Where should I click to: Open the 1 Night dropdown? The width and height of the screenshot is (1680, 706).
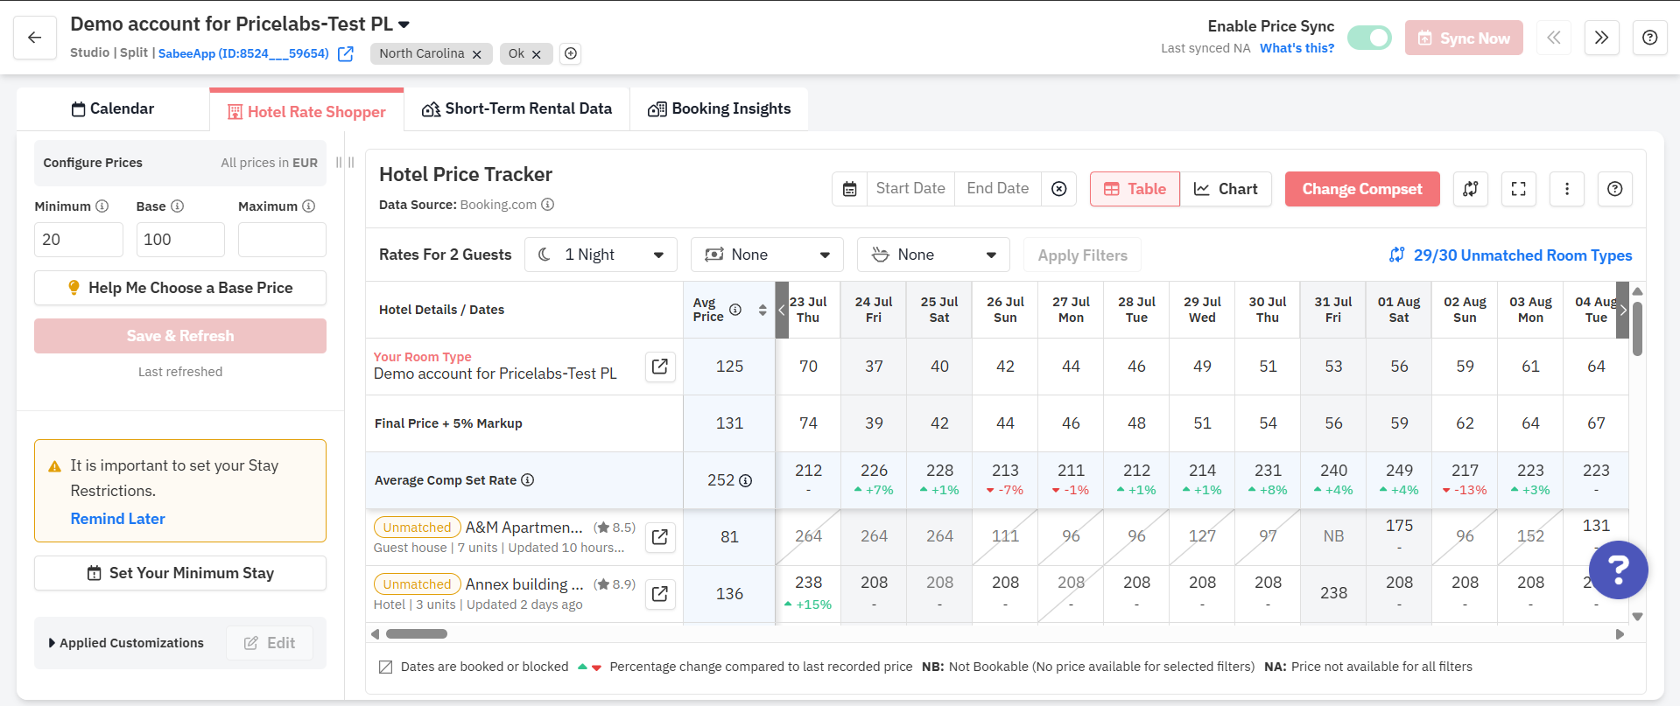601,255
